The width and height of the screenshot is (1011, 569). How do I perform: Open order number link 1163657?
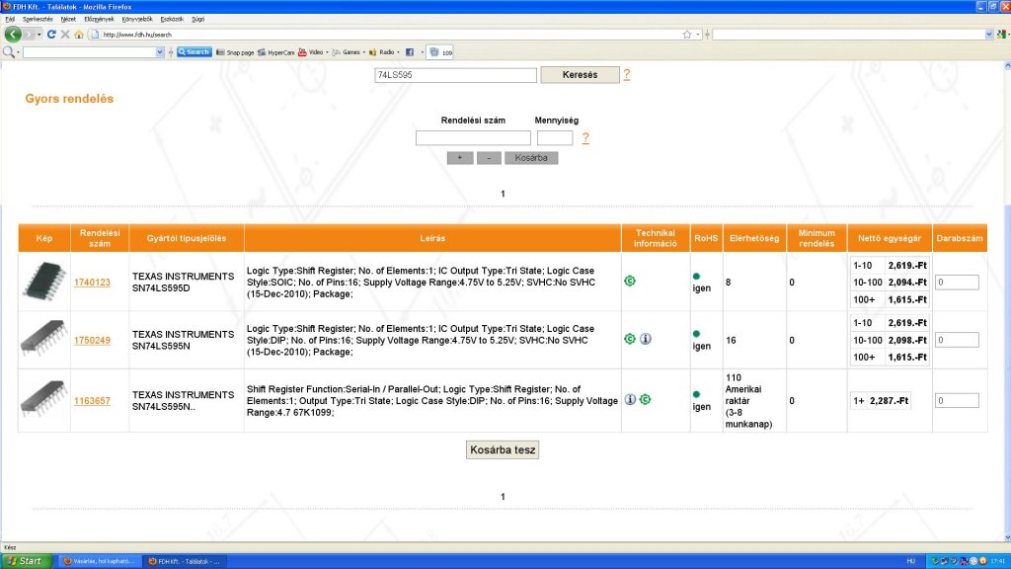92,401
